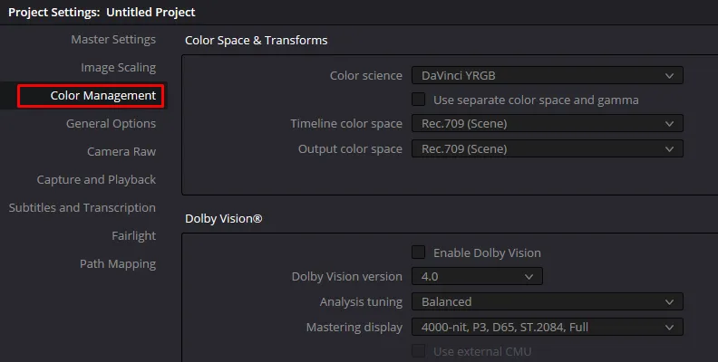The width and height of the screenshot is (718, 362).
Task: Click the Mastering display chevron arrow
Action: (x=669, y=327)
